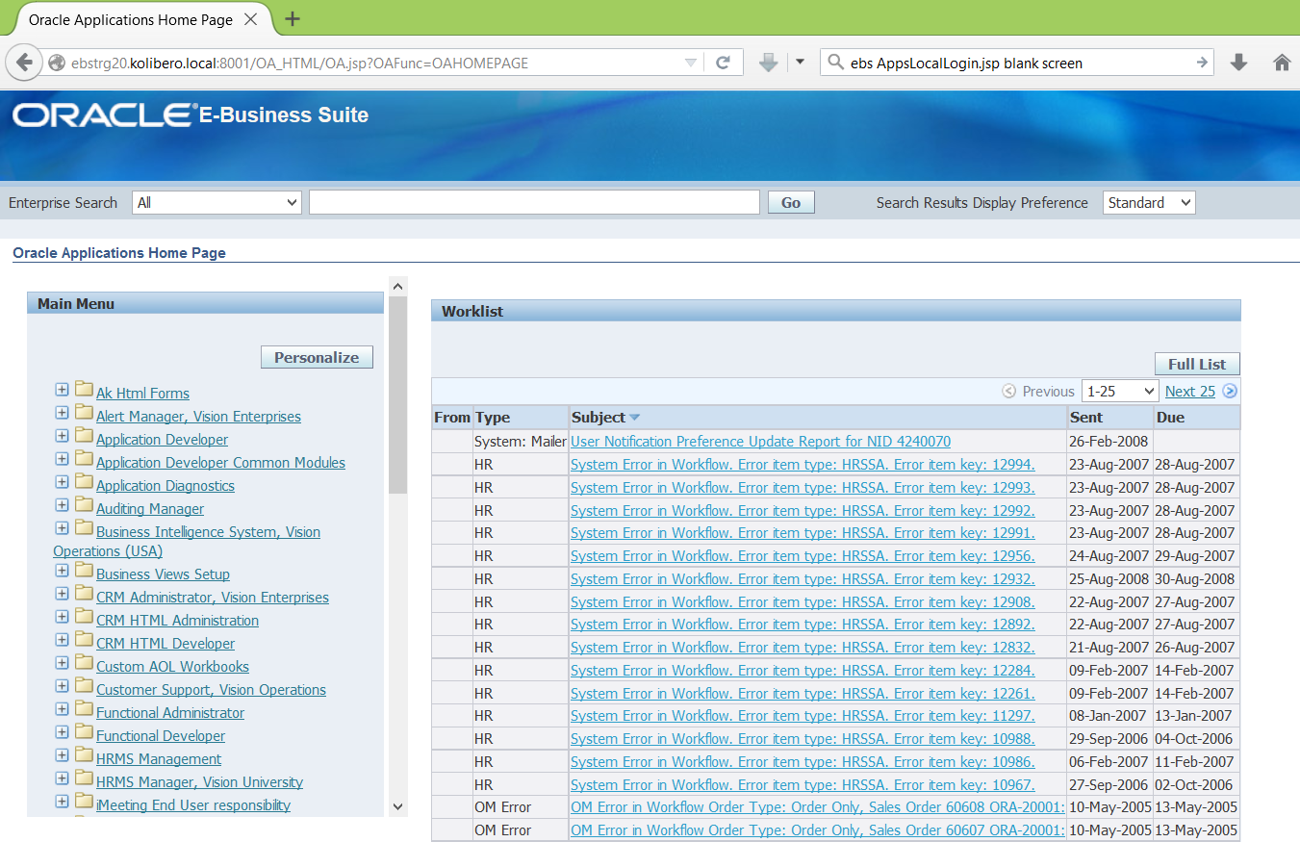
Task: Click the Functional Administrator folder icon
Action: click(84, 708)
